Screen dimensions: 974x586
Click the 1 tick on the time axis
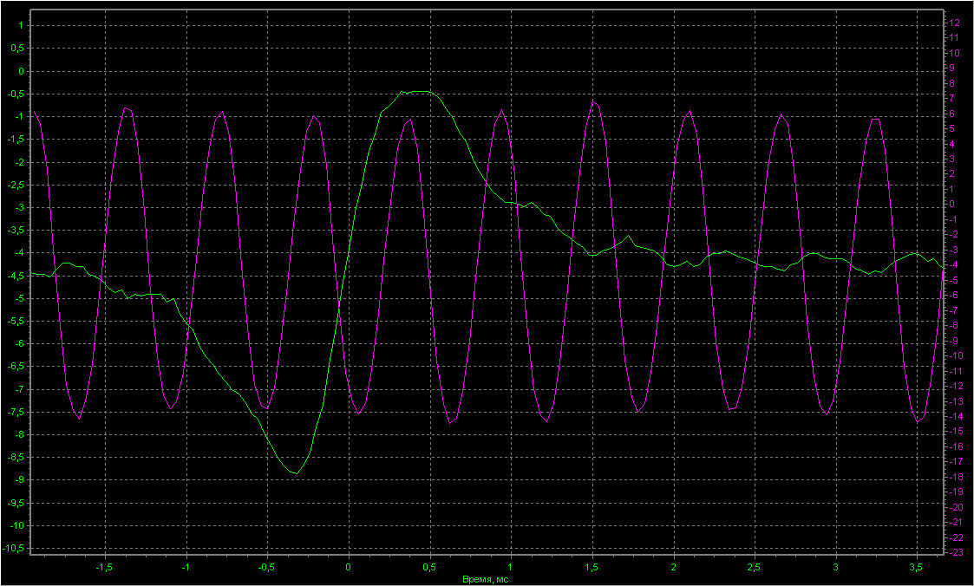pos(511,567)
